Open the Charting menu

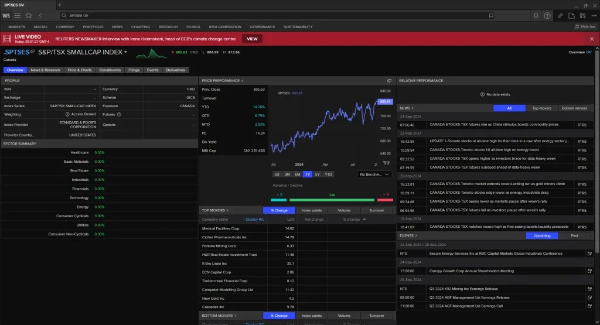[x=141, y=27]
